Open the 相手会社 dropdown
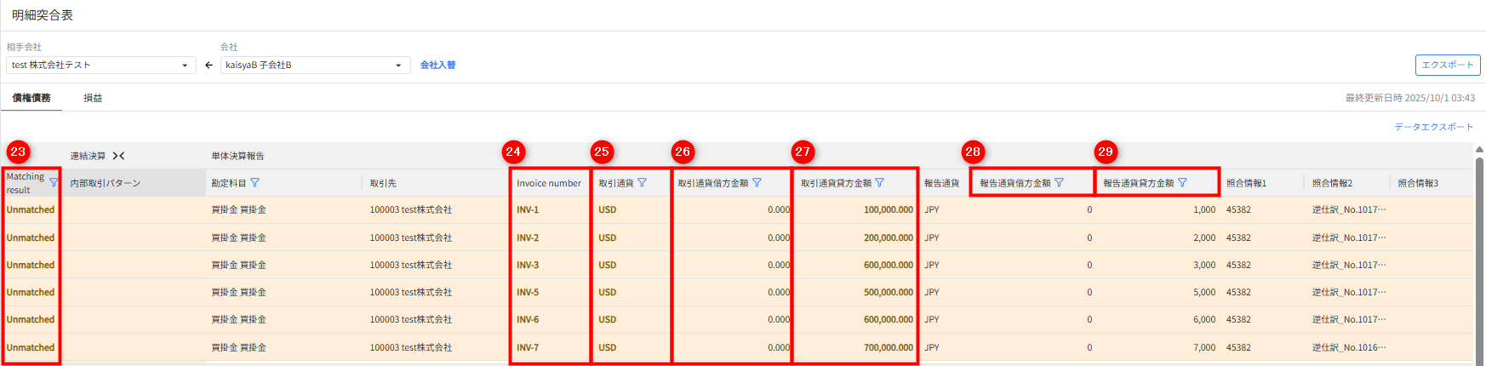Screen dimensions: 1486x366 pos(185,66)
